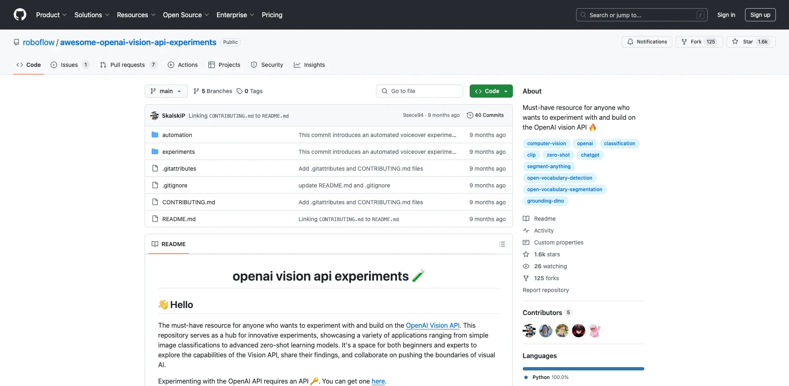
Task: View the 5 Branches link
Action: [213, 91]
